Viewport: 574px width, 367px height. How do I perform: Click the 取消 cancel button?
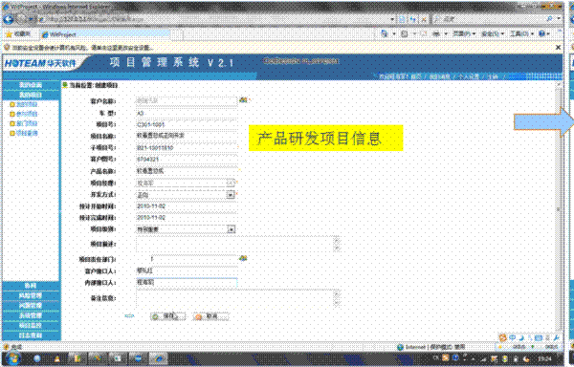(211, 316)
